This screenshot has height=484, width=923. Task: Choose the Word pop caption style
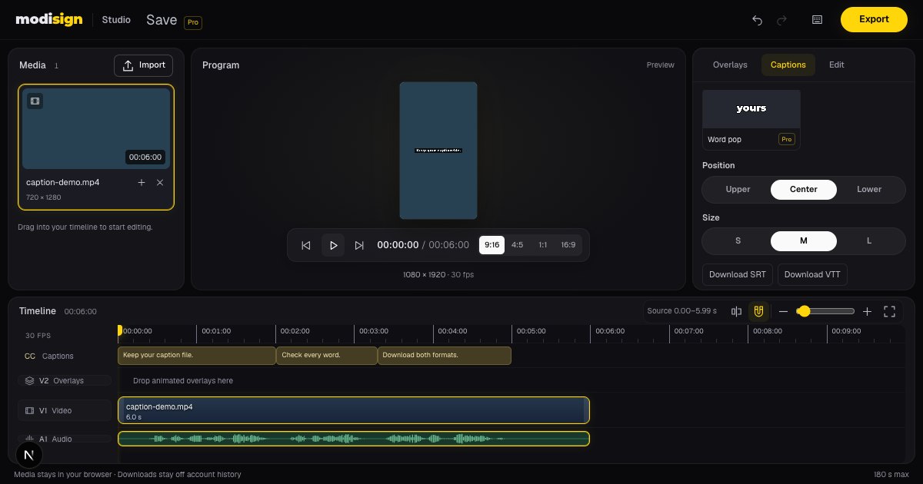pos(751,120)
